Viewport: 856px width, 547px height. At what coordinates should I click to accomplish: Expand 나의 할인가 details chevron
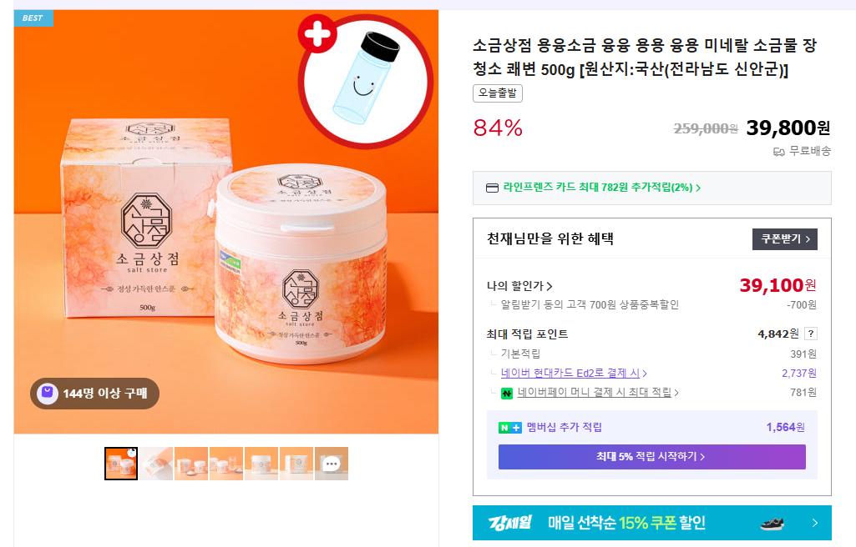pyautogui.click(x=550, y=286)
